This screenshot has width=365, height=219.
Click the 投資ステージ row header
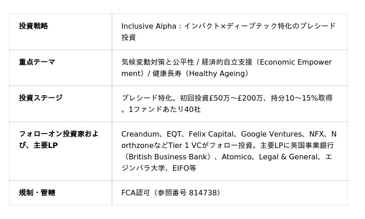(41, 98)
